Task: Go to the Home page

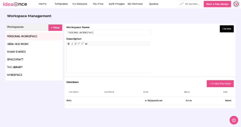Action: (x=43, y=4)
